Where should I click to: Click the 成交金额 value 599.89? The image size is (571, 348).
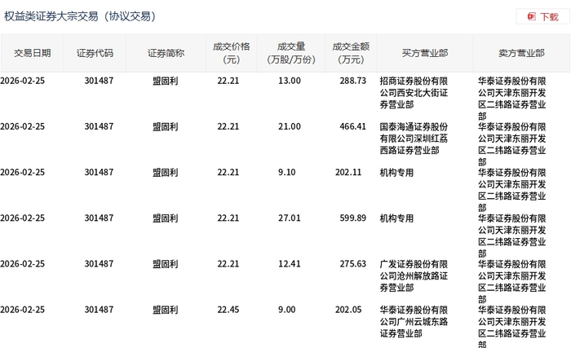353,218
